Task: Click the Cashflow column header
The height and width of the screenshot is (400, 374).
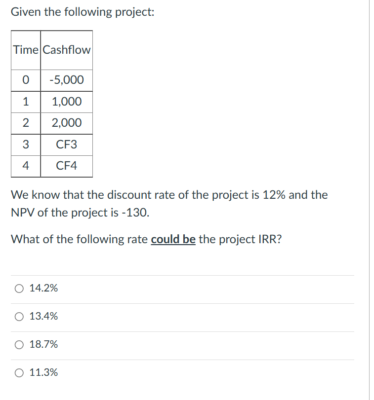Action: 66,49
